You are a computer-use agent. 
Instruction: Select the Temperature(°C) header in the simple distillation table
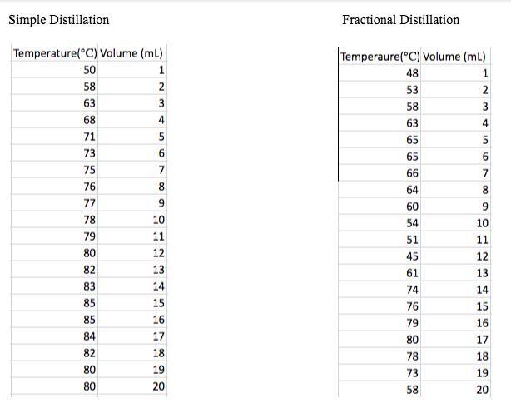(x=54, y=52)
